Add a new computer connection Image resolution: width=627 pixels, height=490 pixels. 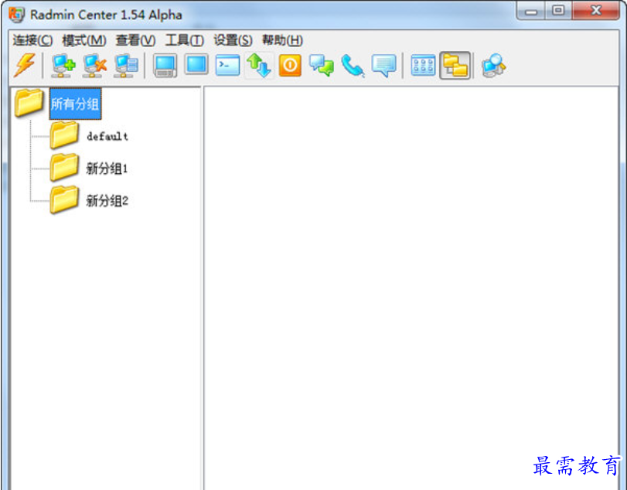click(x=63, y=66)
